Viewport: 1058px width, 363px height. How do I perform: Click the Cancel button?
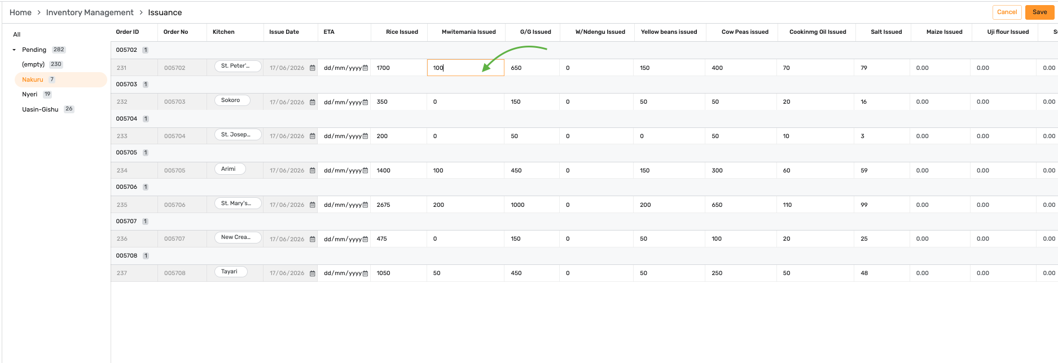tap(1007, 12)
